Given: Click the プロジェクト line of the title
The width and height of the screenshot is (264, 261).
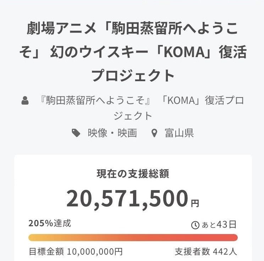Looking at the screenshot, I should (x=132, y=76).
